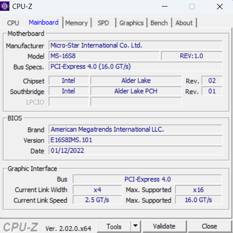Go to the Bench tab
The width and height of the screenshot is (233, 233).
pyautogui.click(x=159, y=23)
